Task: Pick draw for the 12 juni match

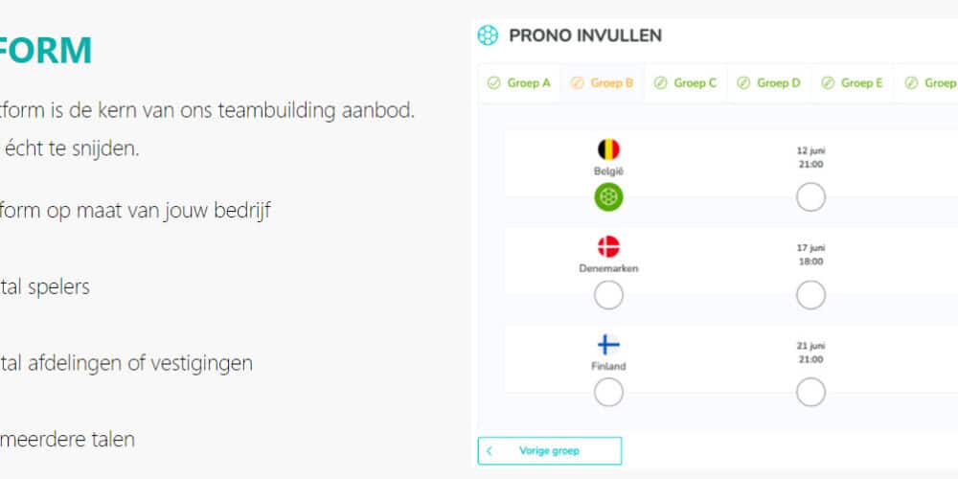Action: pos(810,198)
